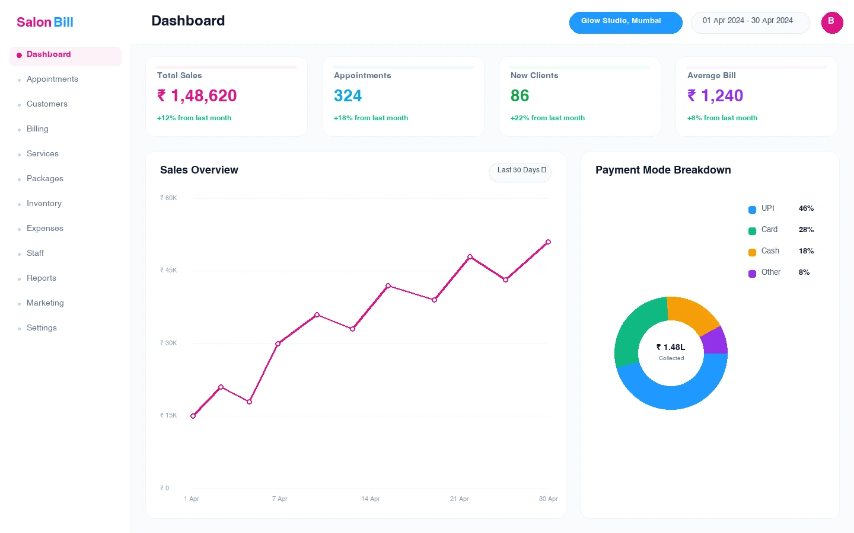Click the 1 Apr first data point
Image resolution: width=854 pixels, height=533 pixels.
click(x=193, y=416)
